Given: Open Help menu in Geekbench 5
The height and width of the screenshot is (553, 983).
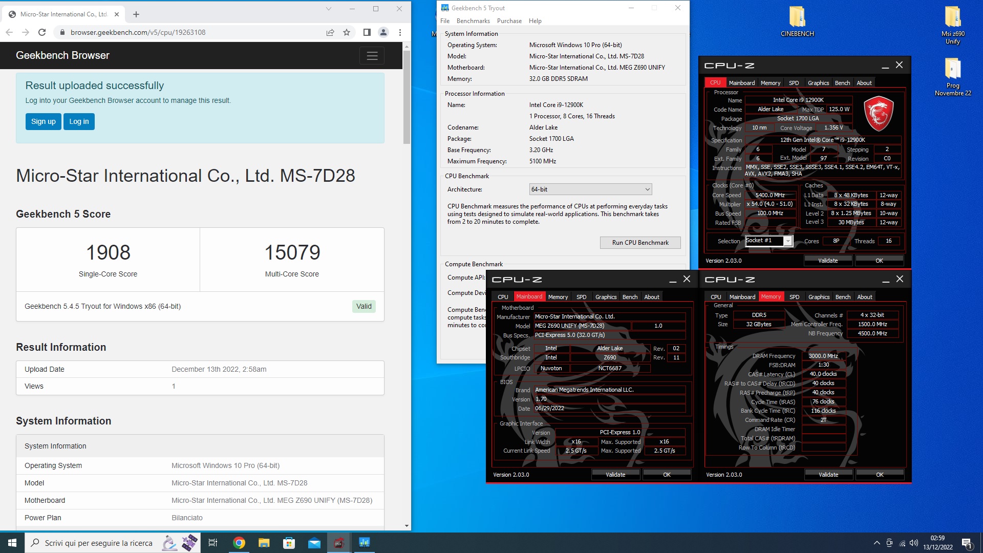Looking at the screenshot, I should tap(535, 21).
